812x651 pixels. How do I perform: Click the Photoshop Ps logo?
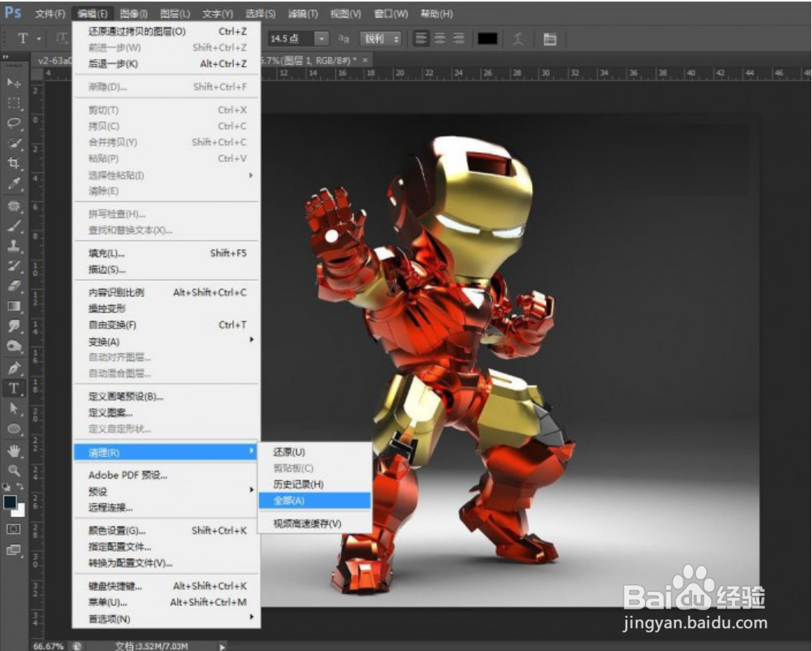click(x=13, y=12)
